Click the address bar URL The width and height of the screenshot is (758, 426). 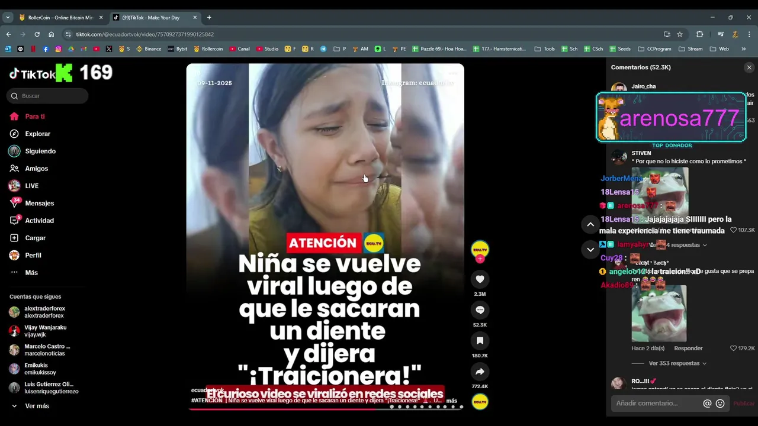point(144,34)
